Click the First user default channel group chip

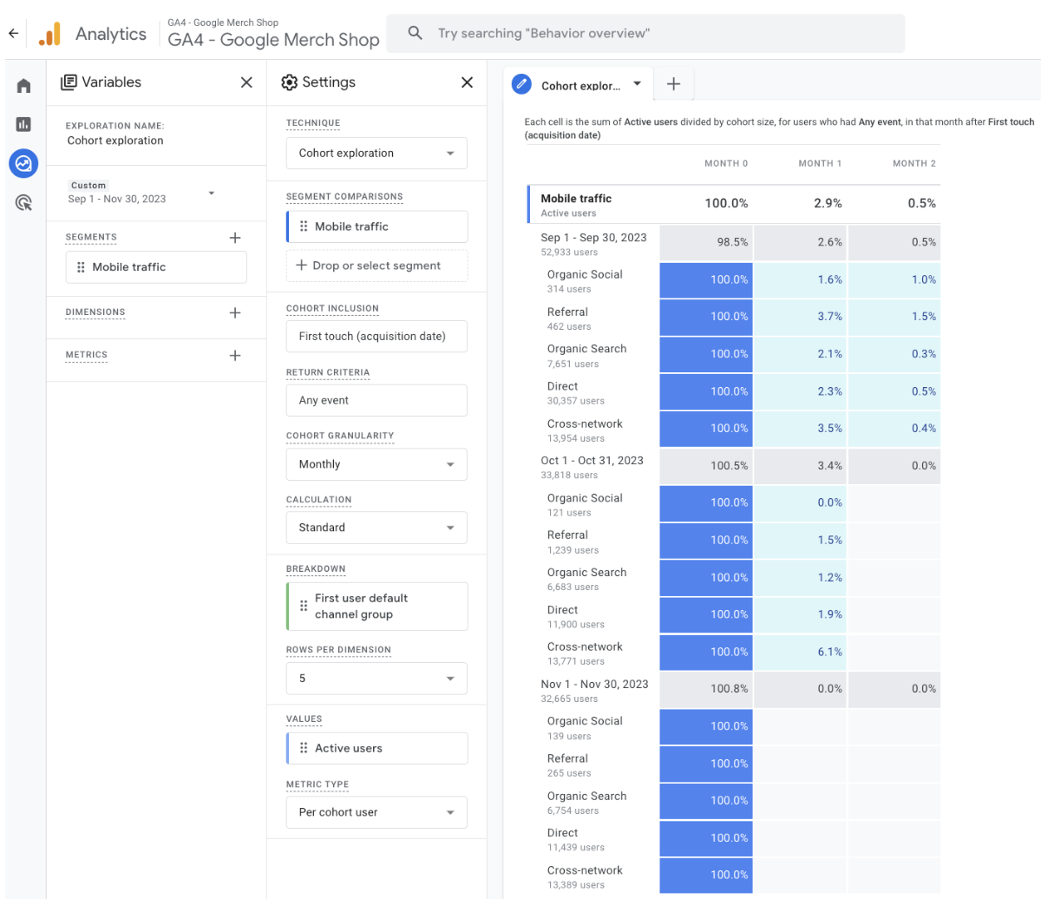(x=376, y=606)
